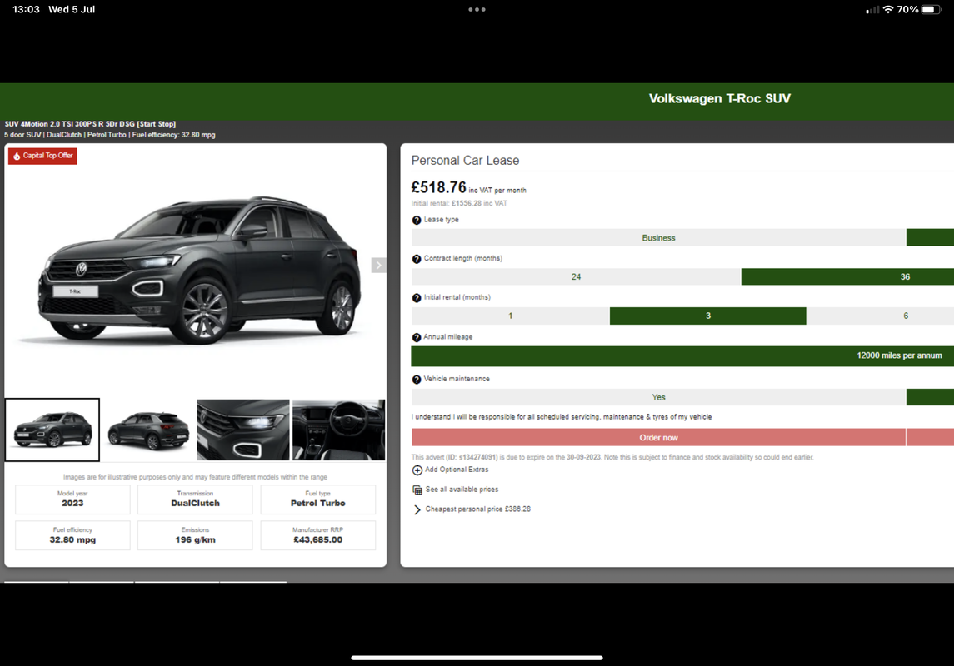Click the Manufacturer RRP £43,685.00 spec box
954x666 pixels.
pos(317,535)
